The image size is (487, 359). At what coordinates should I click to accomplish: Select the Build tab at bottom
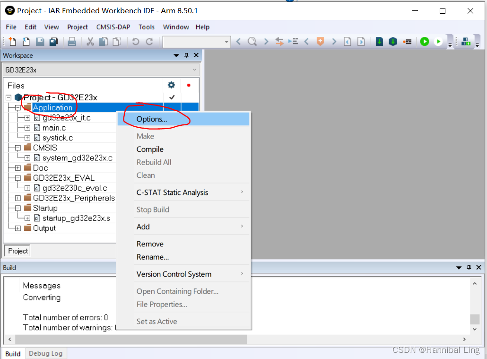coord(13,354)
